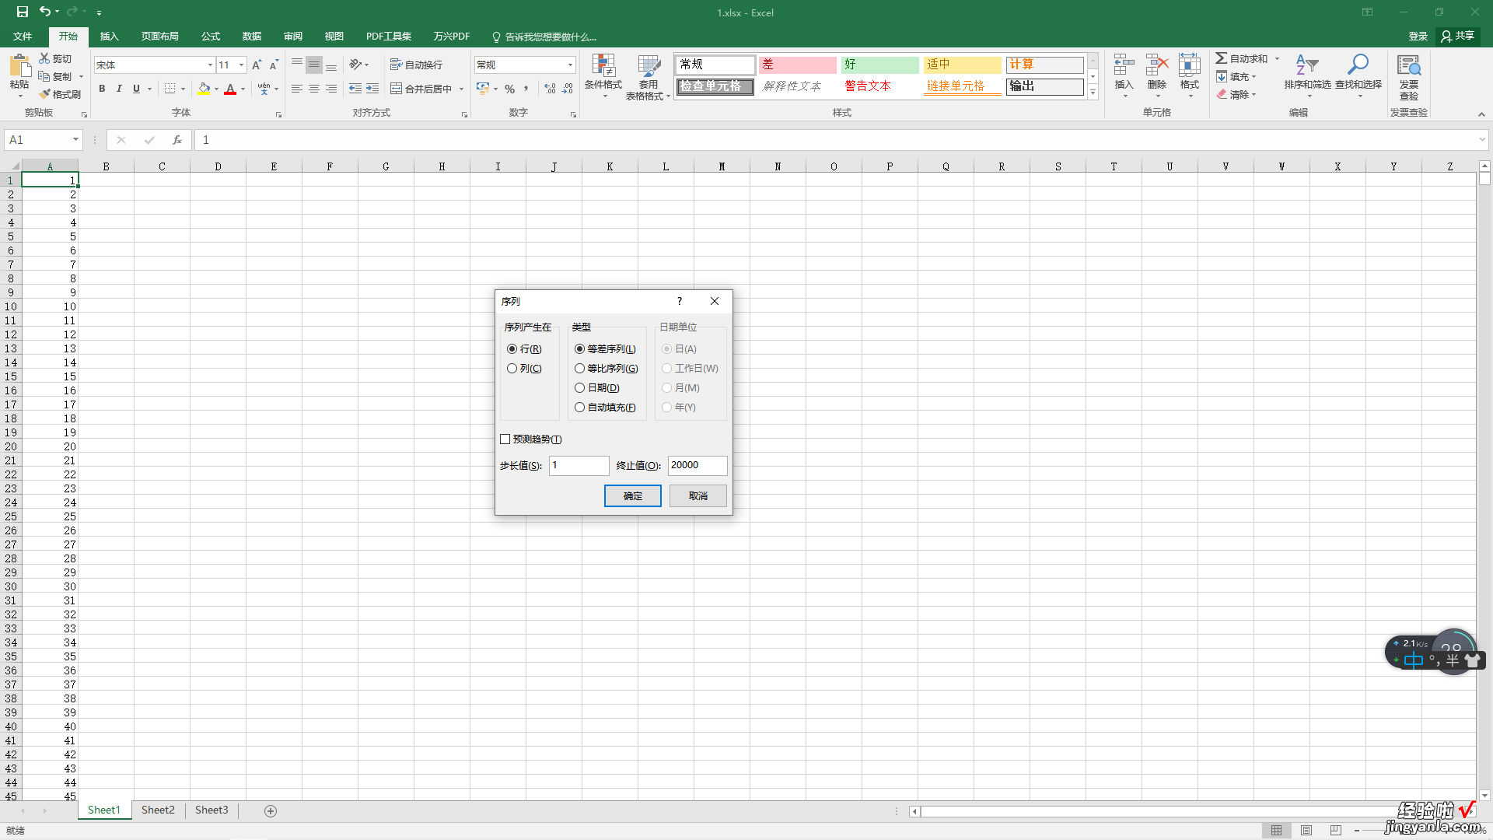Click 确定 to confirm series
1493x840 pixels.
631,495
